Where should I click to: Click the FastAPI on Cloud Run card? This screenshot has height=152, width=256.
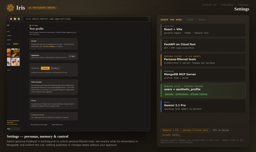point(203,45)
